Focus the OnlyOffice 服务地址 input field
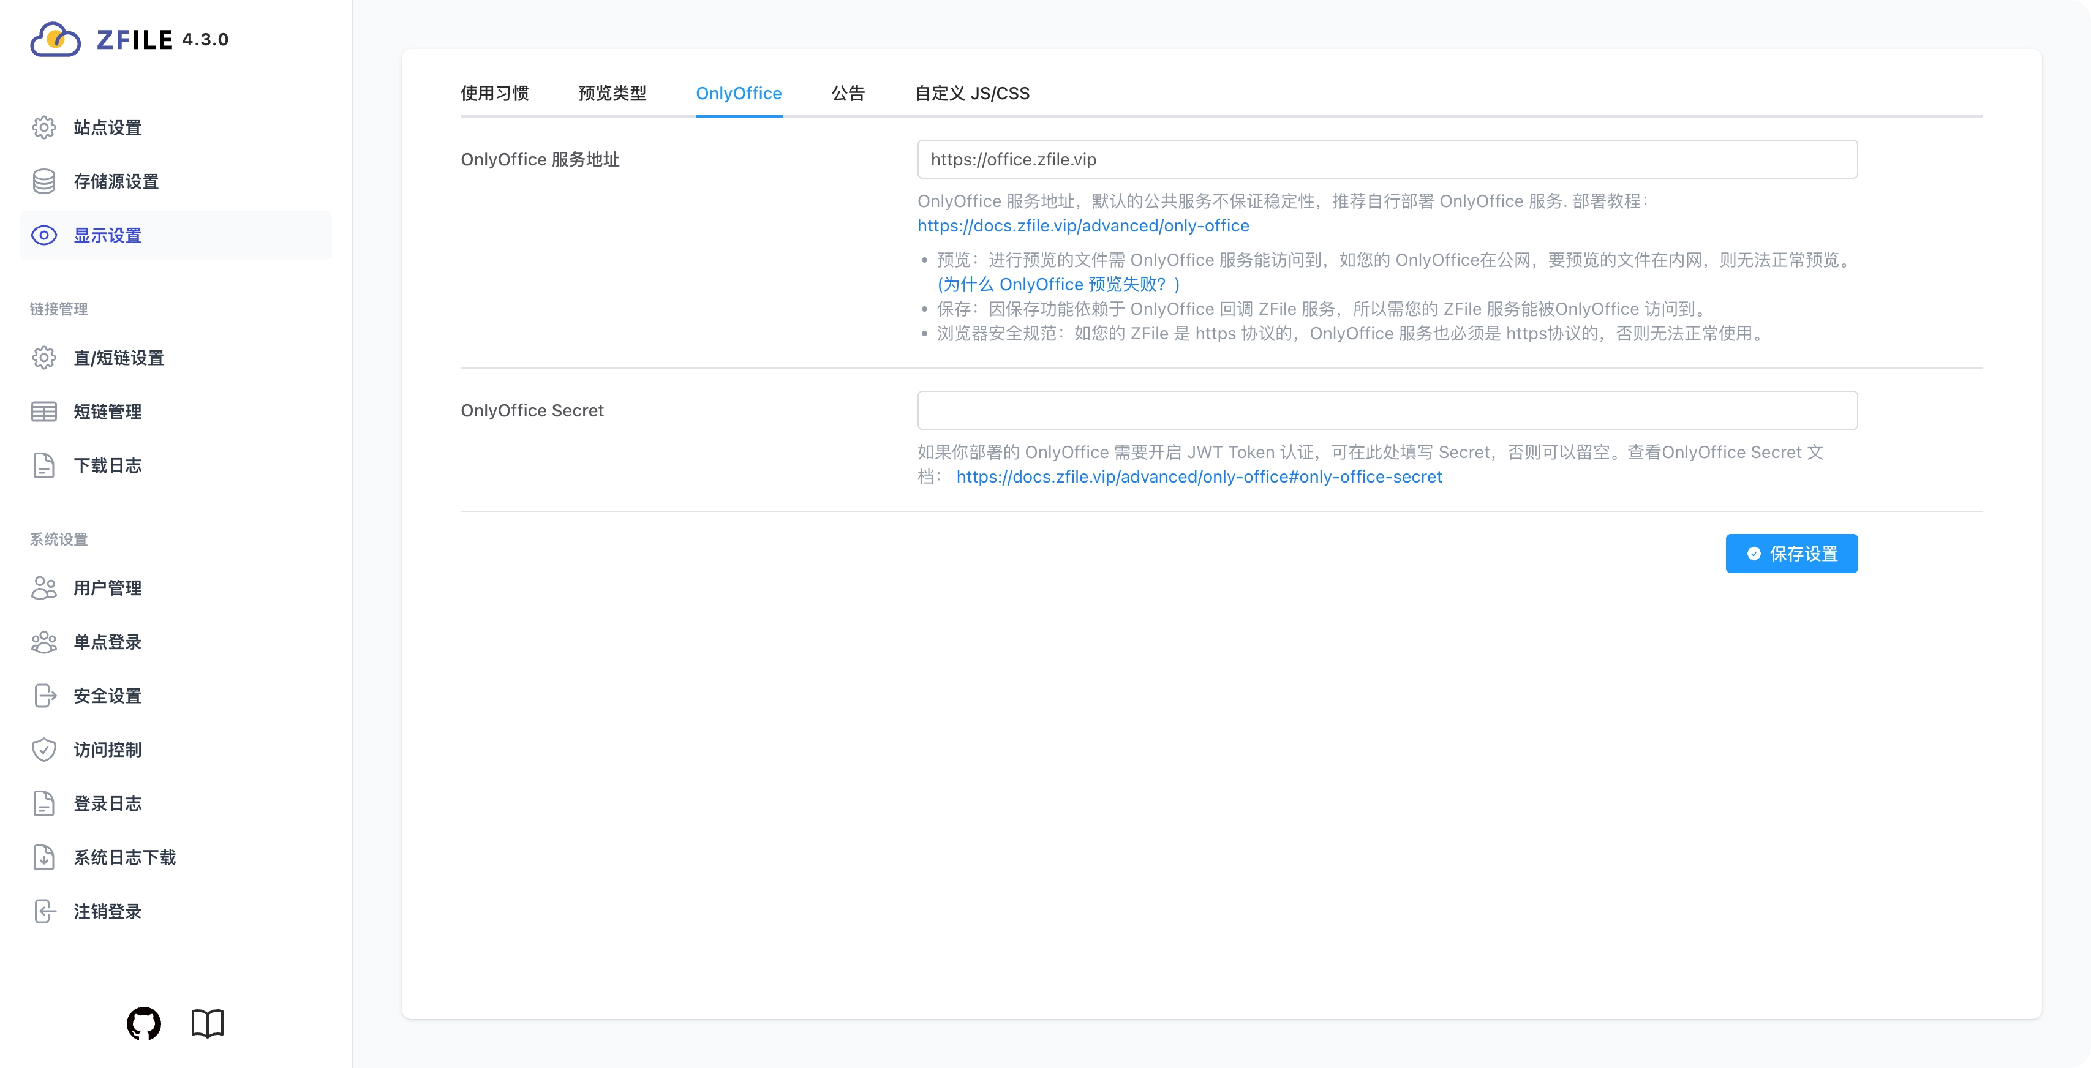 (1387, 159)
